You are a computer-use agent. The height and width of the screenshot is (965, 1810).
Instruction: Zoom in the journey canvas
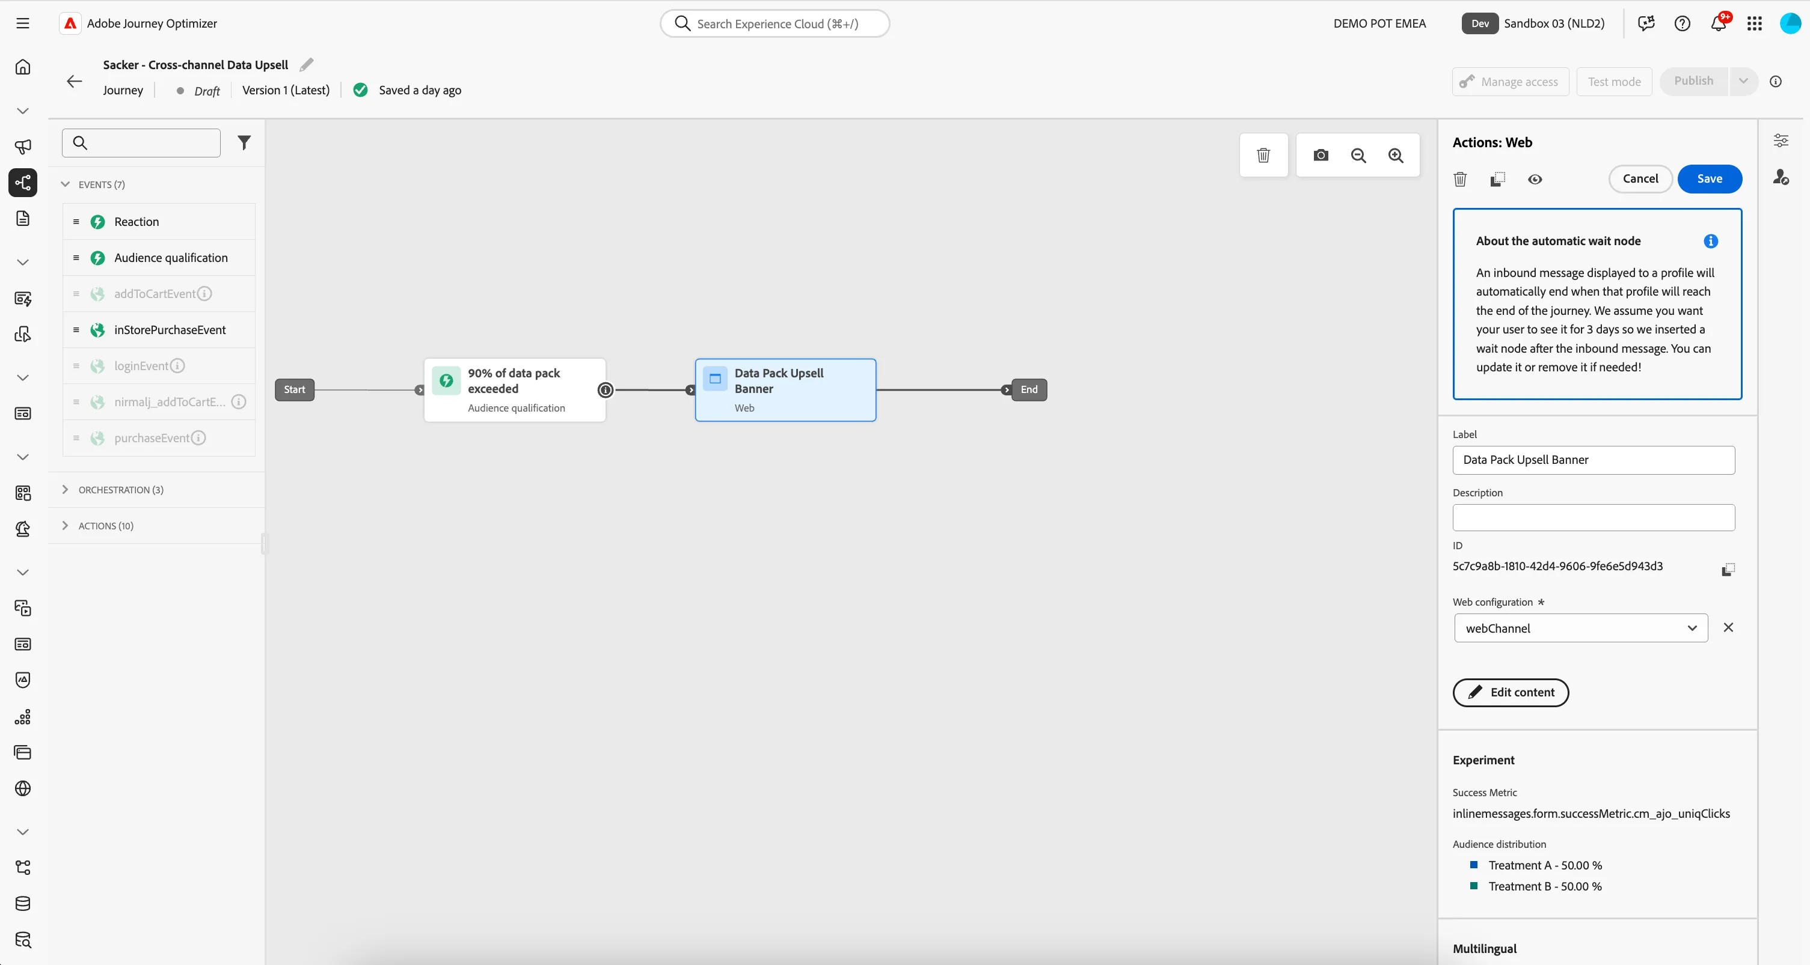tap(1396, 155)
